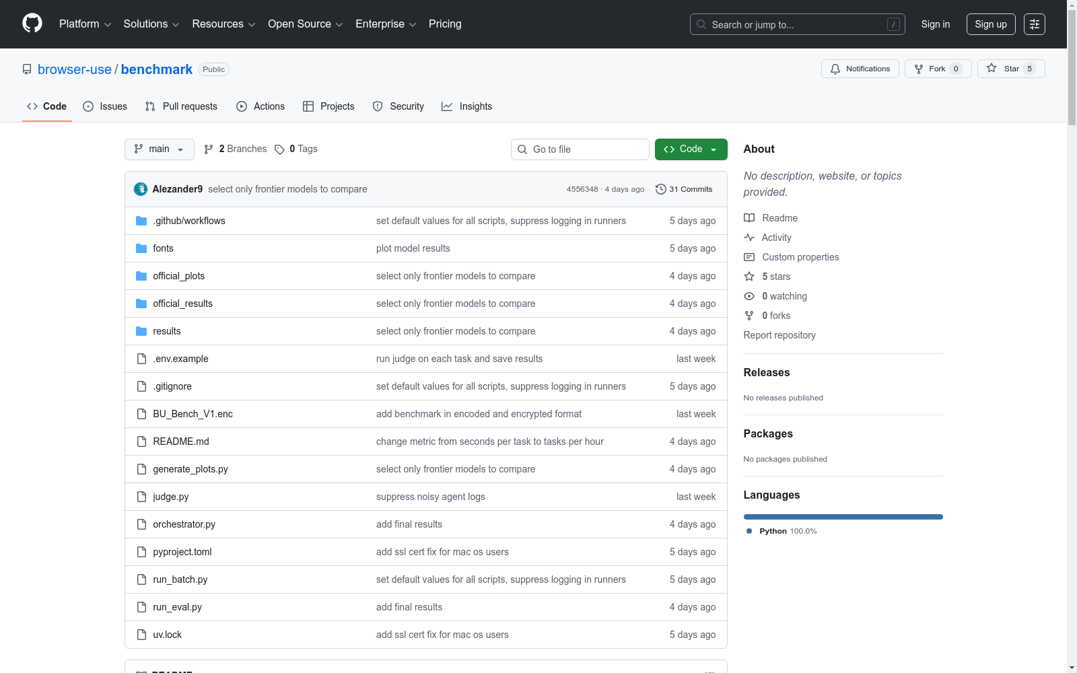This screenshot has height=673, width=1077.
Task: Click the Report repository link
Action: (779, 335)
